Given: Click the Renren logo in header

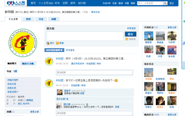Looking at the screenshot, I should pyautogui.click(x=16, y=3).
